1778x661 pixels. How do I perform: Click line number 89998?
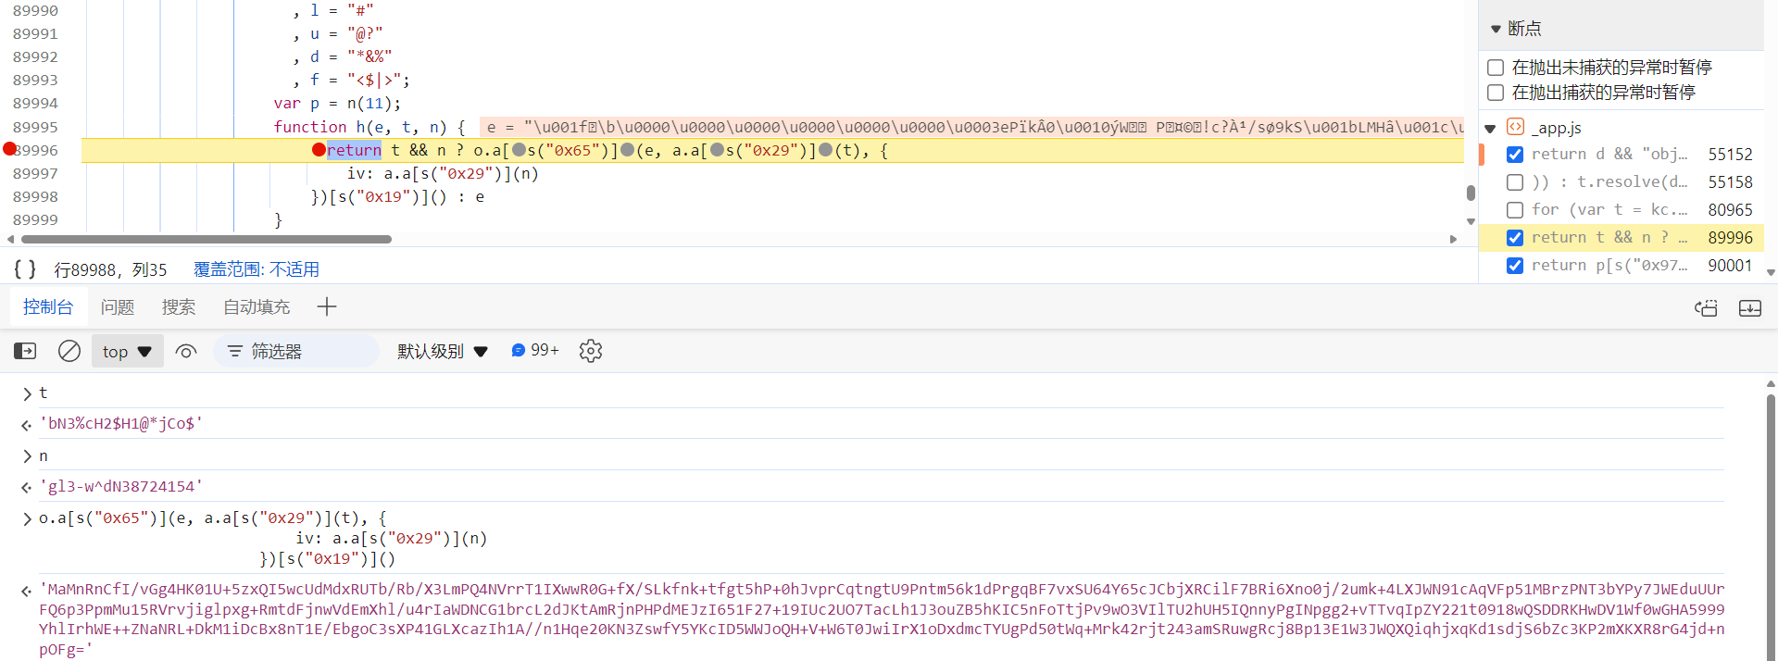coord(35,196)
